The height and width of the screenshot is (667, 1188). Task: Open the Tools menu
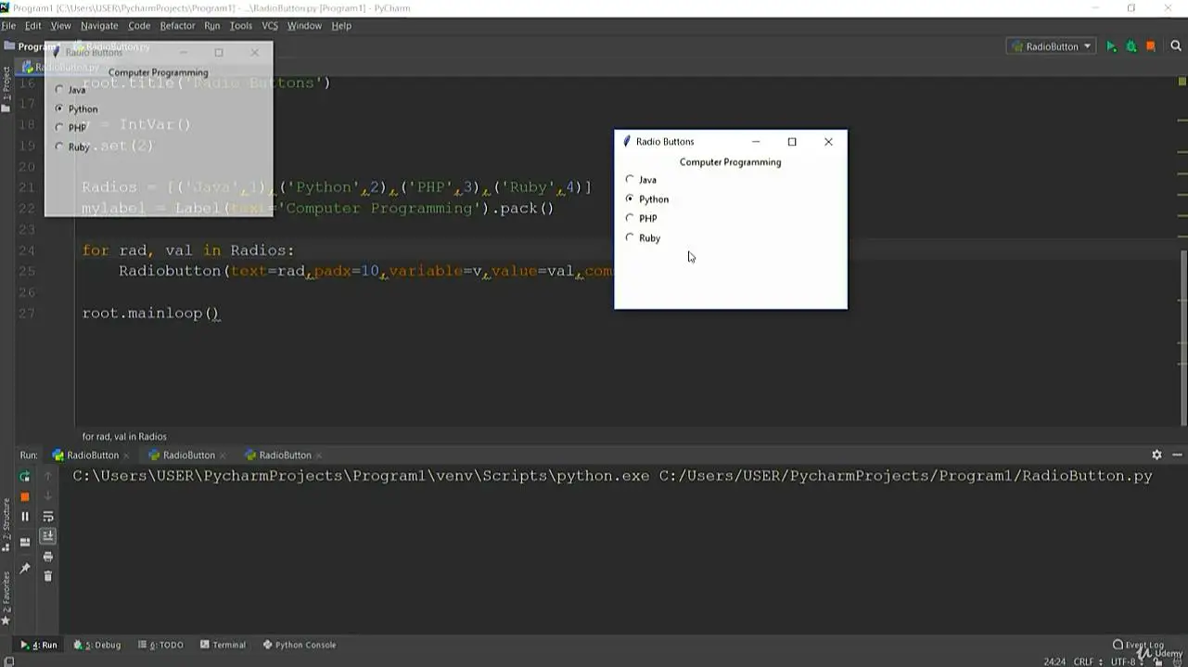point(241,26)
